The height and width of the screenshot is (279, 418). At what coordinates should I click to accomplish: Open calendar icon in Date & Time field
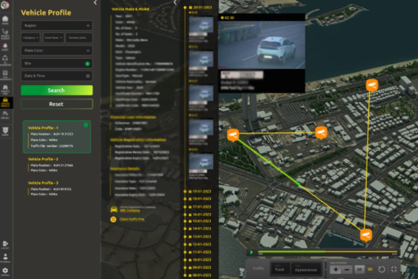pos(88,76)
